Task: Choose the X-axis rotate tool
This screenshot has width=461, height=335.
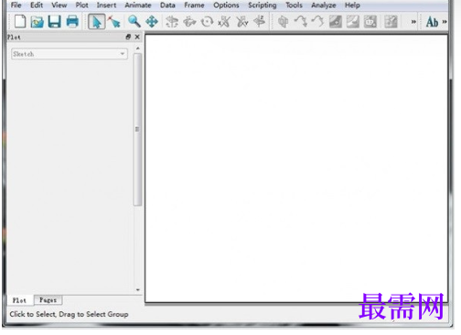Action: coord(224,22)
